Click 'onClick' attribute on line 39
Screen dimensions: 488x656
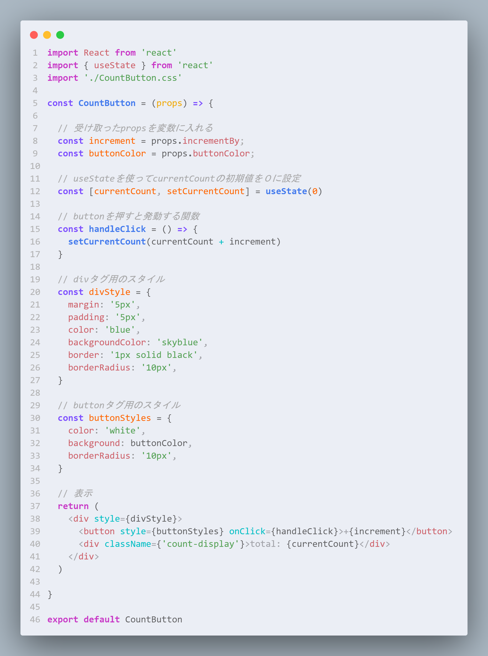247,531
